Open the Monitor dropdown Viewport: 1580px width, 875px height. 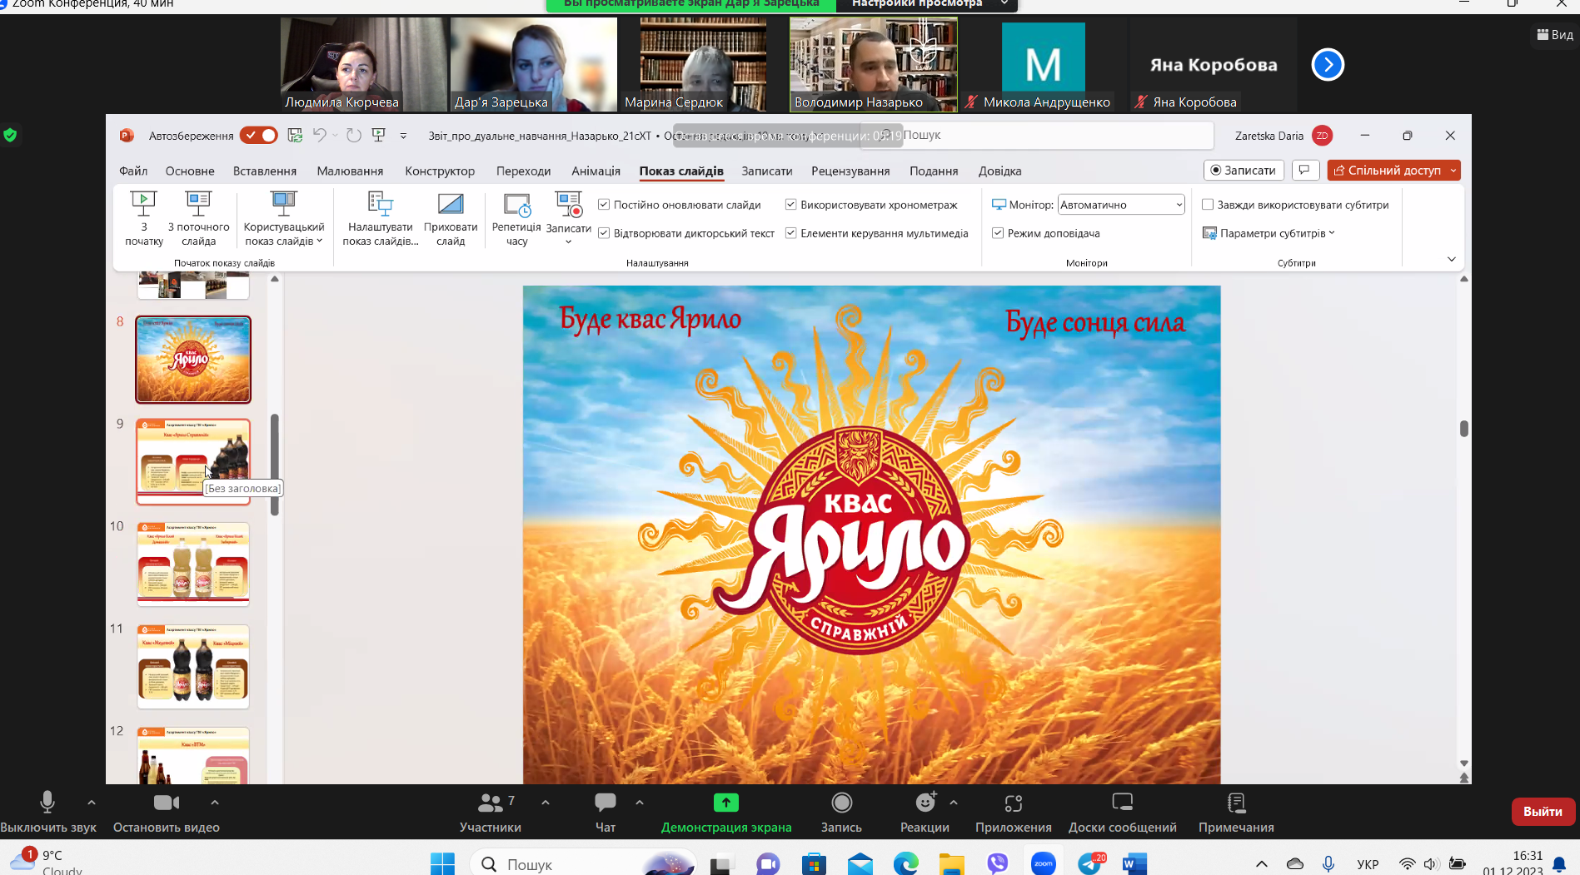[x=1120, y=205]
